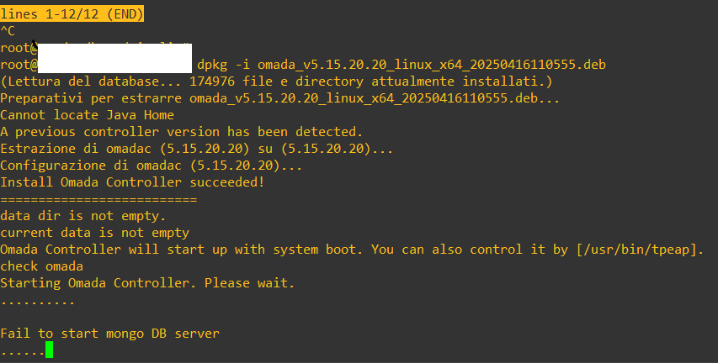Viewport: 718px width, 363px height.
Task: Click the "^C" interrupt line
Action: [8, 31]
